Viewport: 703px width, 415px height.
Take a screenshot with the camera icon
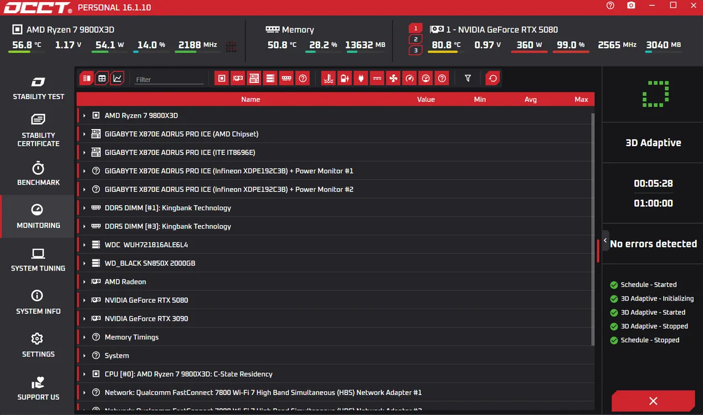(631, 6)
